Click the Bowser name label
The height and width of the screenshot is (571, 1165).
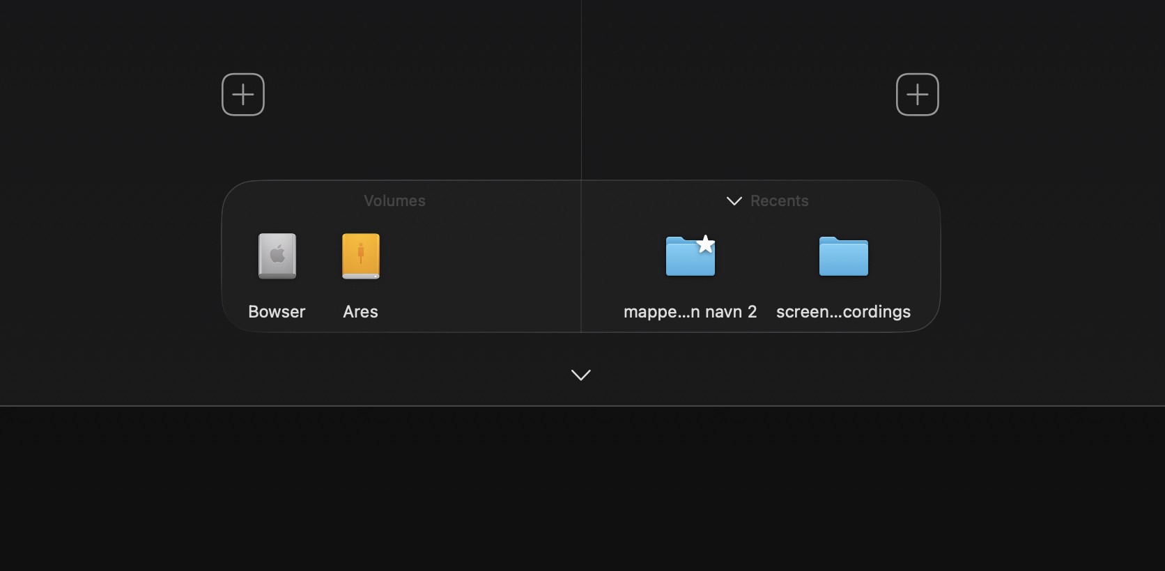coord(277,312)
